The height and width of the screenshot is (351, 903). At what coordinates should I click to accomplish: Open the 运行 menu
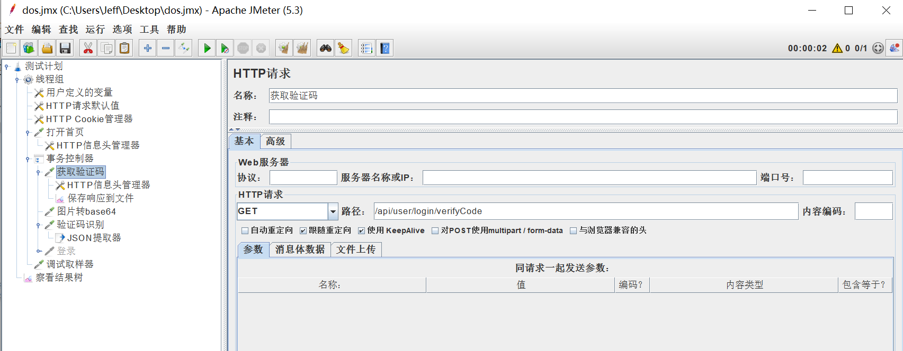[95, 30]
